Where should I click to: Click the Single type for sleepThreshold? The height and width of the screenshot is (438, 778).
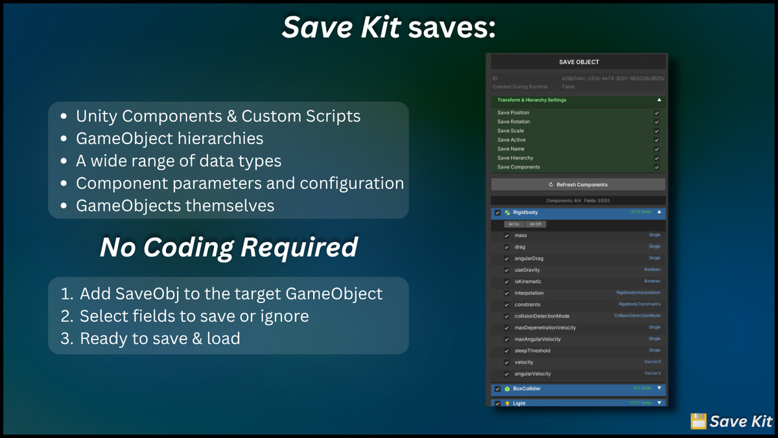click(x=654, y=350)
